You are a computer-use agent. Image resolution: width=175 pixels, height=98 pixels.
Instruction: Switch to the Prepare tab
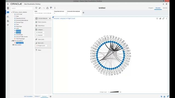[x=151, y=8]
